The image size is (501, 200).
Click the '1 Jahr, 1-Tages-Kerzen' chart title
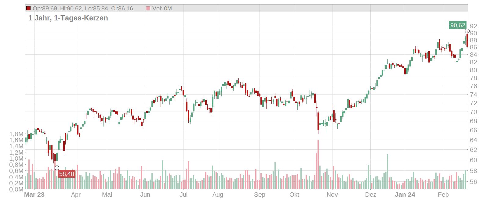click(x=68, y=18)
